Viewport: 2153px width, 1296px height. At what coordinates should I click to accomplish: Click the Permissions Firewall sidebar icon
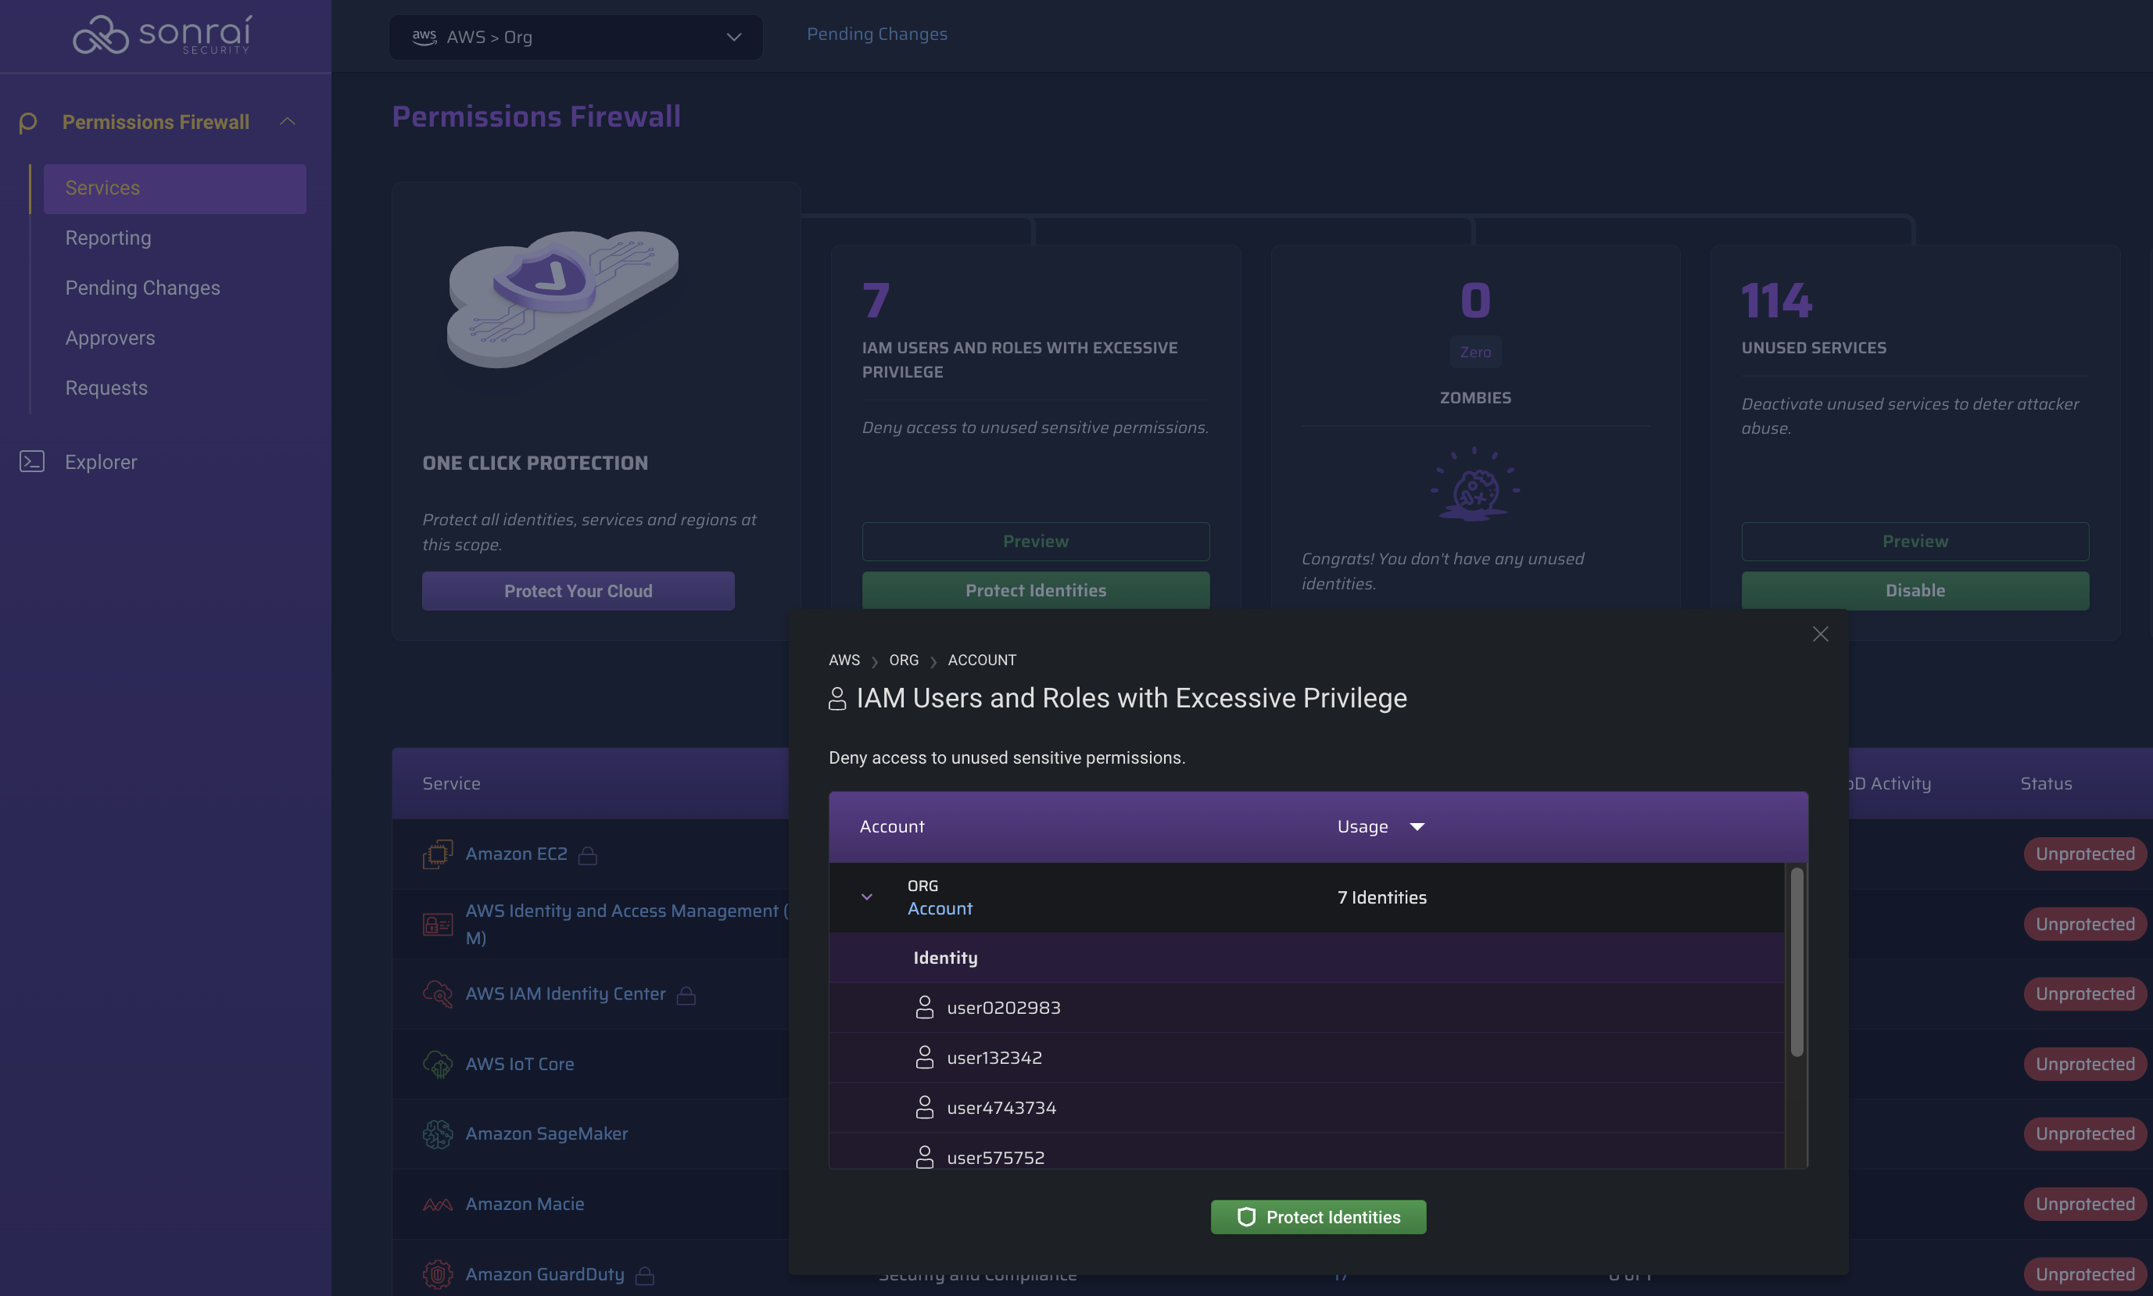coord(28,122)
